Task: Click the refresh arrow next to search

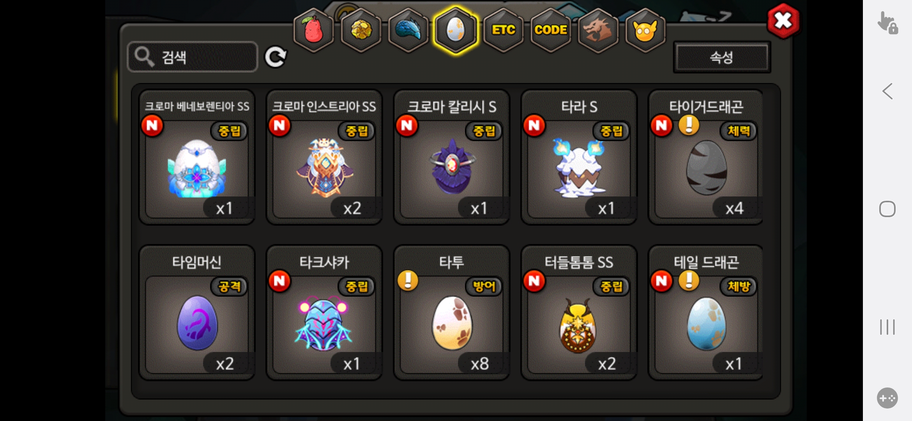Action: tap(276, 57)
